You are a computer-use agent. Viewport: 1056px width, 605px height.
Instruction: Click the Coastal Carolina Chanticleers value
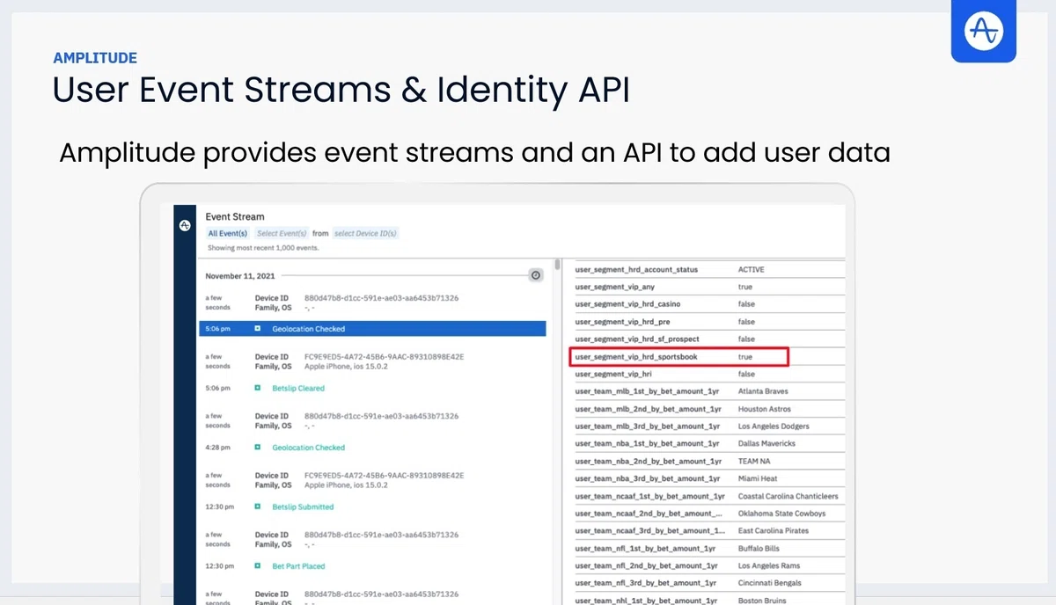point(788,496)
